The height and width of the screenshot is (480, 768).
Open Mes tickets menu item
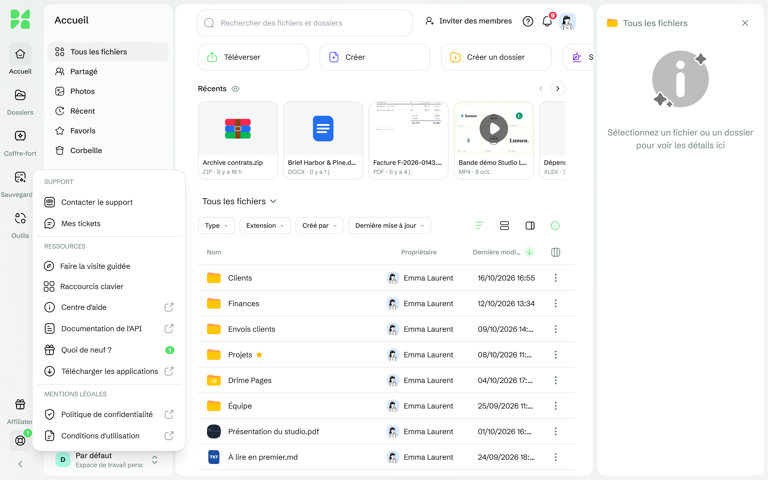(109, 223)
